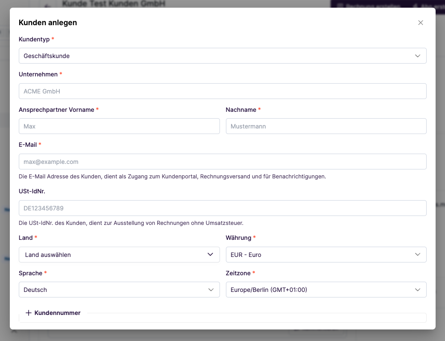Click the USt-IdNr. help text about Umsatzsteuer
The image size is (445, 341).
pyautogui.click(x=131, y=223)
